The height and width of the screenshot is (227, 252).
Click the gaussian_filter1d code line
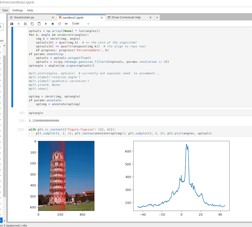pos(102,62)
